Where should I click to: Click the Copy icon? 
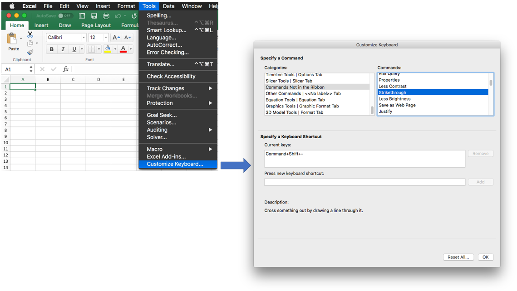tap(30, 43)
